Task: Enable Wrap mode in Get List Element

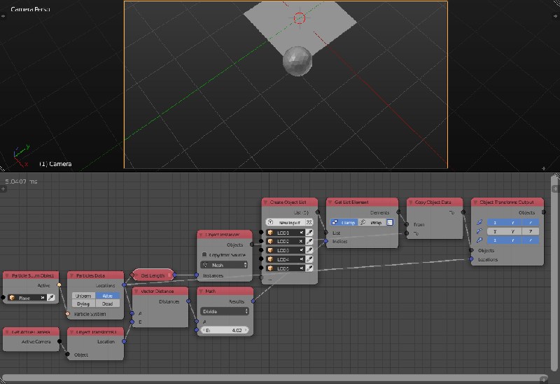Action: point(372,222)
